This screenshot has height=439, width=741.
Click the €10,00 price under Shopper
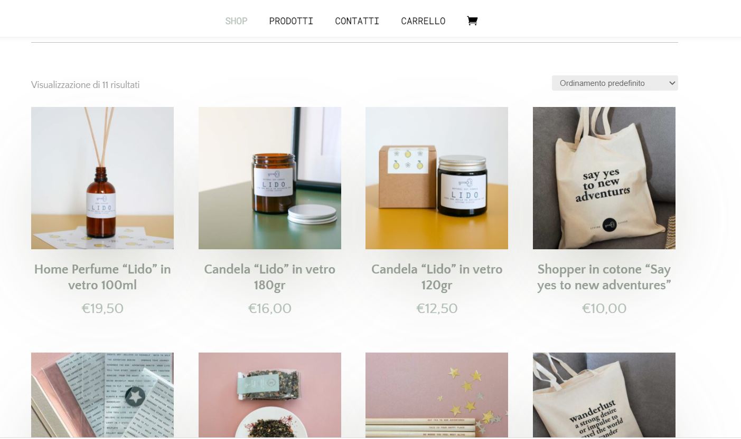point(604,308)
